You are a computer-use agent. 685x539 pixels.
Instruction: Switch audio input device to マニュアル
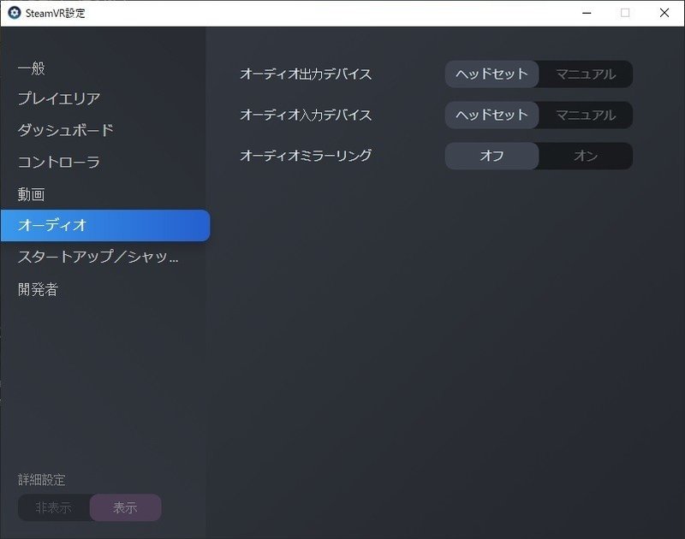586,115
